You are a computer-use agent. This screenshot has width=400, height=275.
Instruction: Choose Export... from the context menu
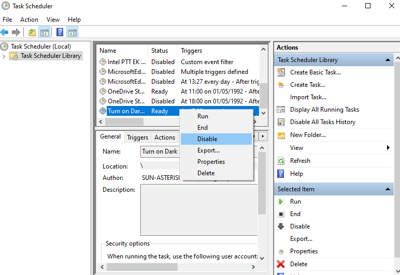tap(217, 150)
